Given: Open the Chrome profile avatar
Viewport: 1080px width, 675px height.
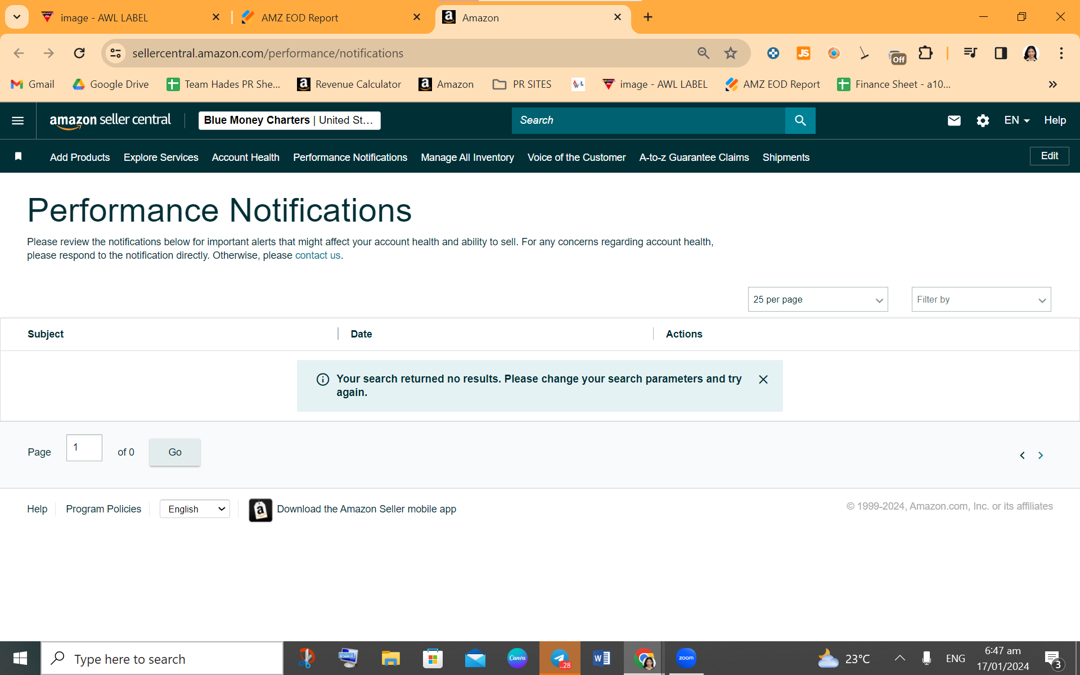Looking at the screenshot, I should point(1030,53).
